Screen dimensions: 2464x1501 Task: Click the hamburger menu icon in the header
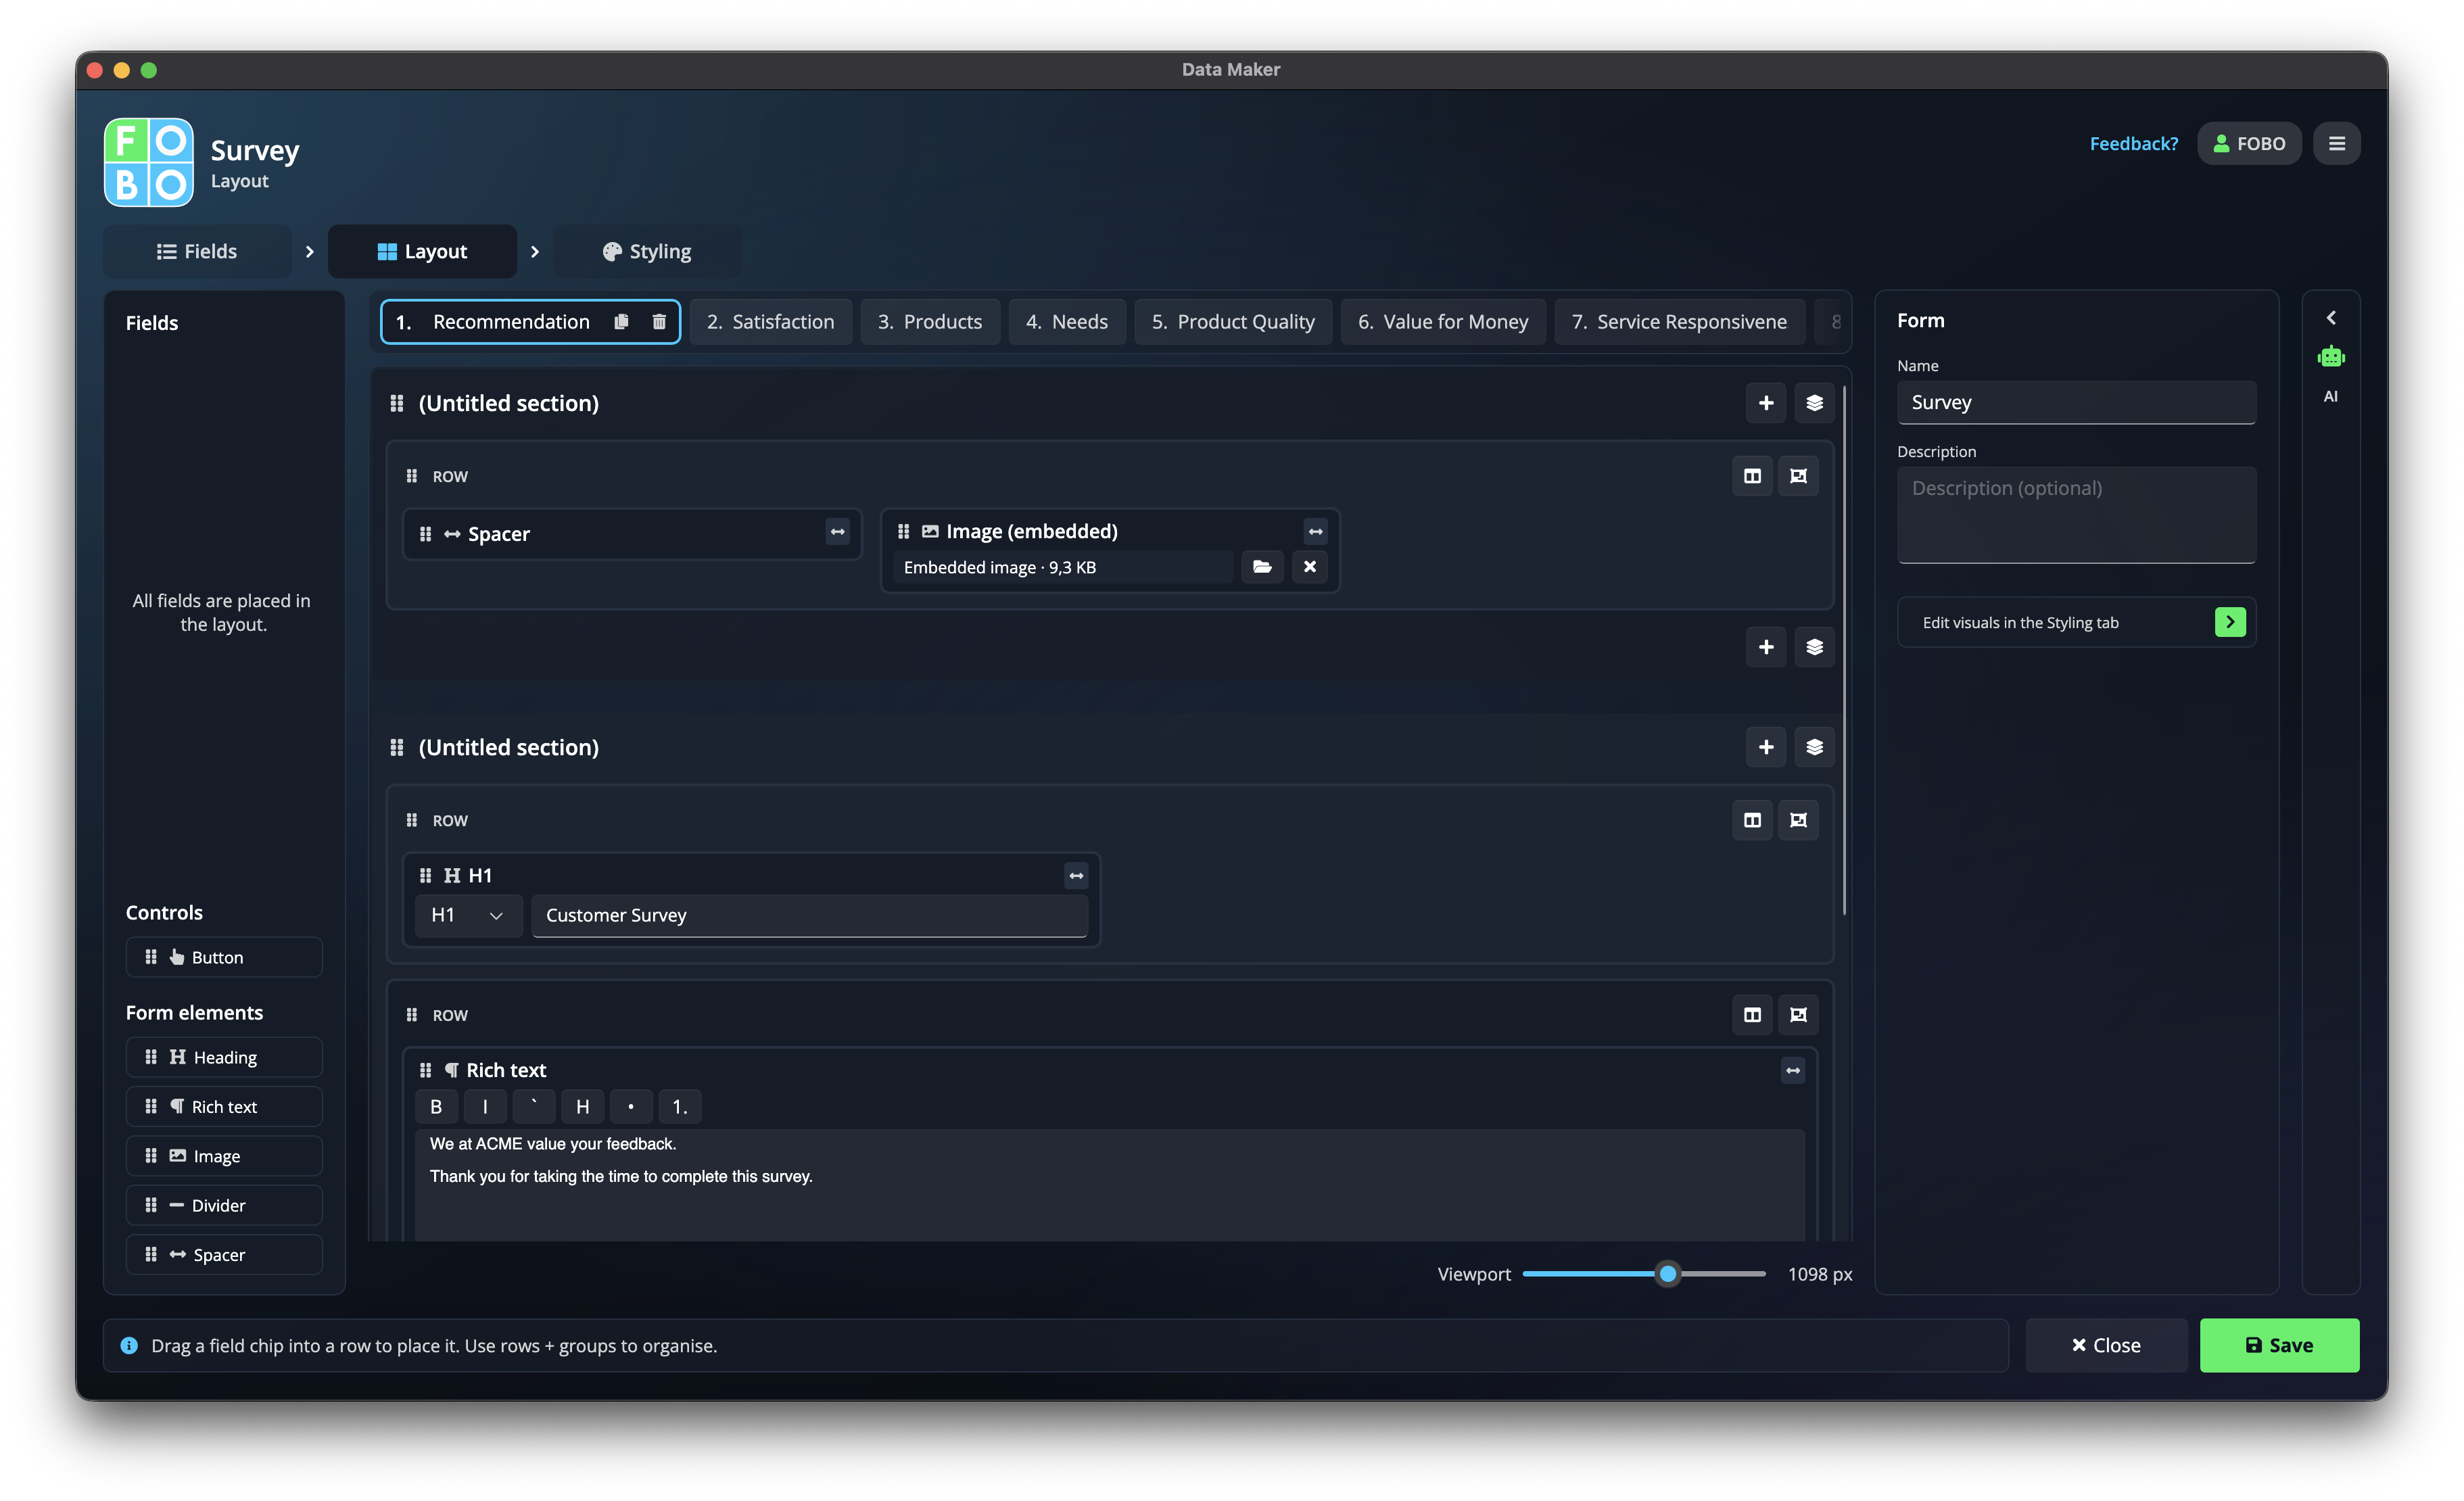[x=2336, y=143]
